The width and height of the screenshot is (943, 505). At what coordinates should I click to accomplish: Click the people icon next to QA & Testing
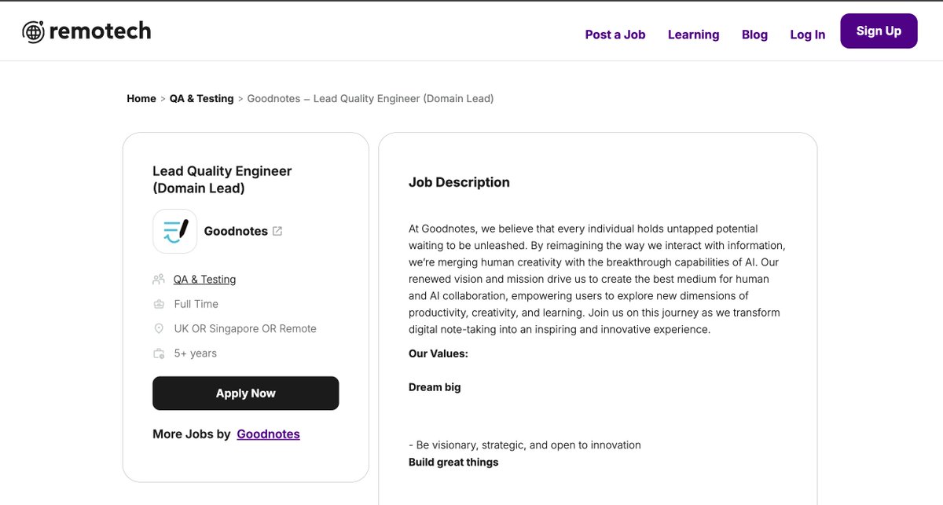159,279
